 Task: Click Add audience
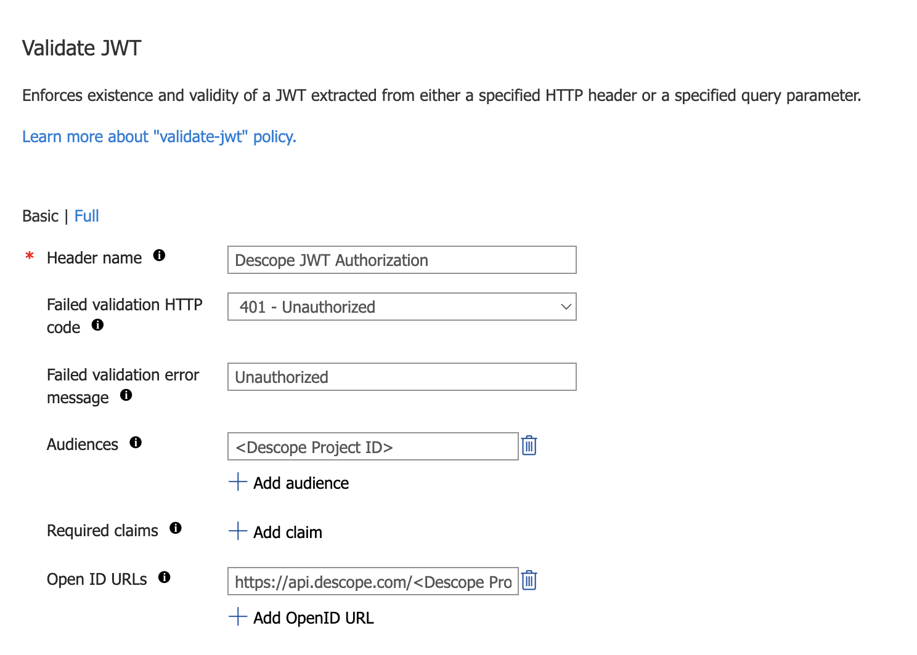pyautogui.click(x=301, y=483)
